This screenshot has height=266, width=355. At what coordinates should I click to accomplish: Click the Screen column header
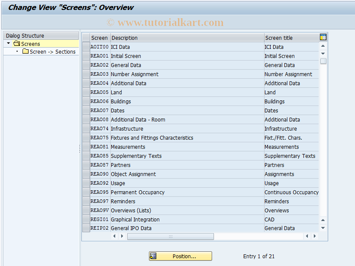[100, 38]
